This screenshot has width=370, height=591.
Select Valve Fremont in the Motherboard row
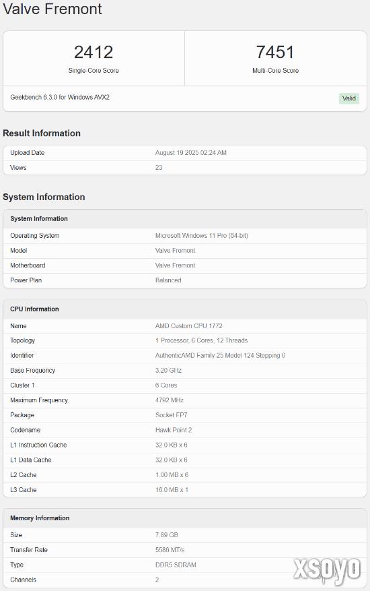pyautogui.click(x=175, y=266)
